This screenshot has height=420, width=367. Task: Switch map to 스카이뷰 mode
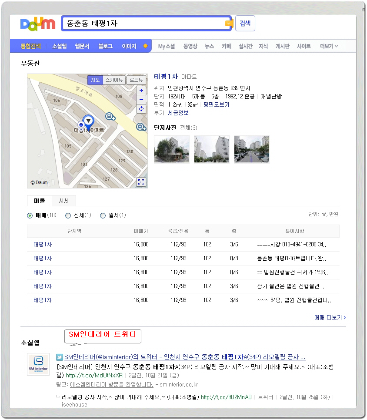[x=114, y=80]
